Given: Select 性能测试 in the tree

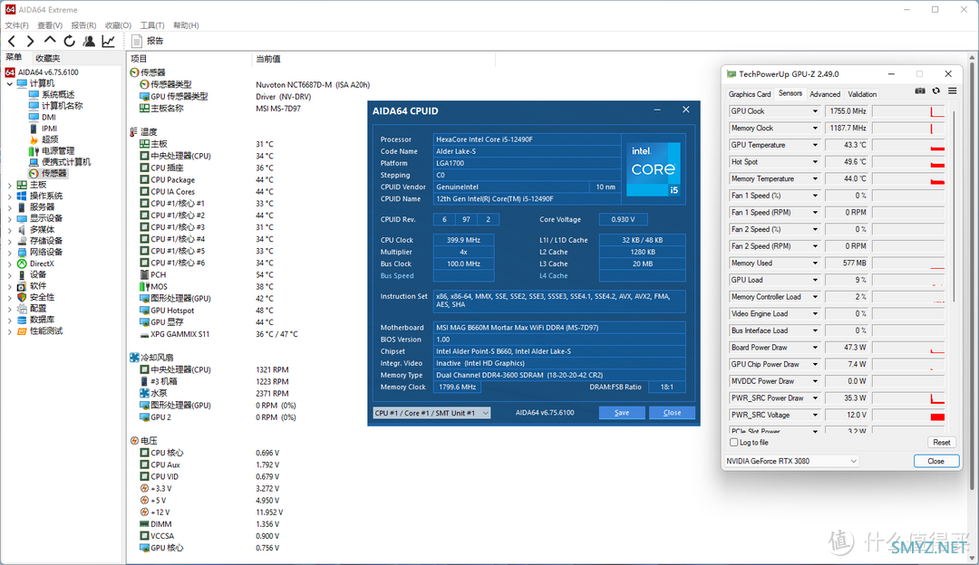Looking at the screenshot, I should [46, 331].
